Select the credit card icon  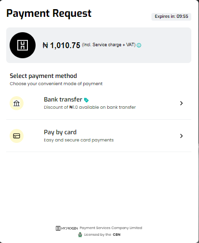(x=16, y=136)
